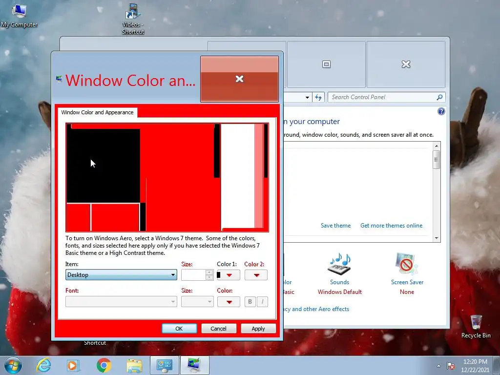
Task: Open the Screen Saver settings icon
Action: click(x=407, y=264)
